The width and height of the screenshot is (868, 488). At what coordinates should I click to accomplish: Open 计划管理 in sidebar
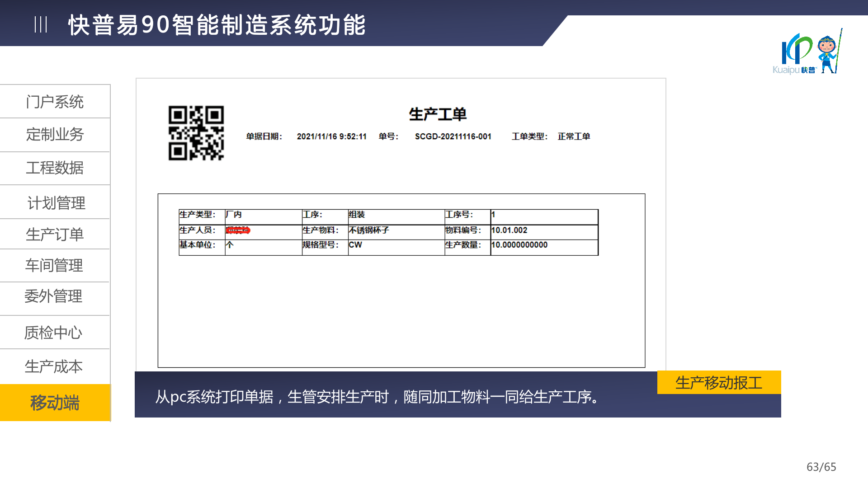point(56,203)
